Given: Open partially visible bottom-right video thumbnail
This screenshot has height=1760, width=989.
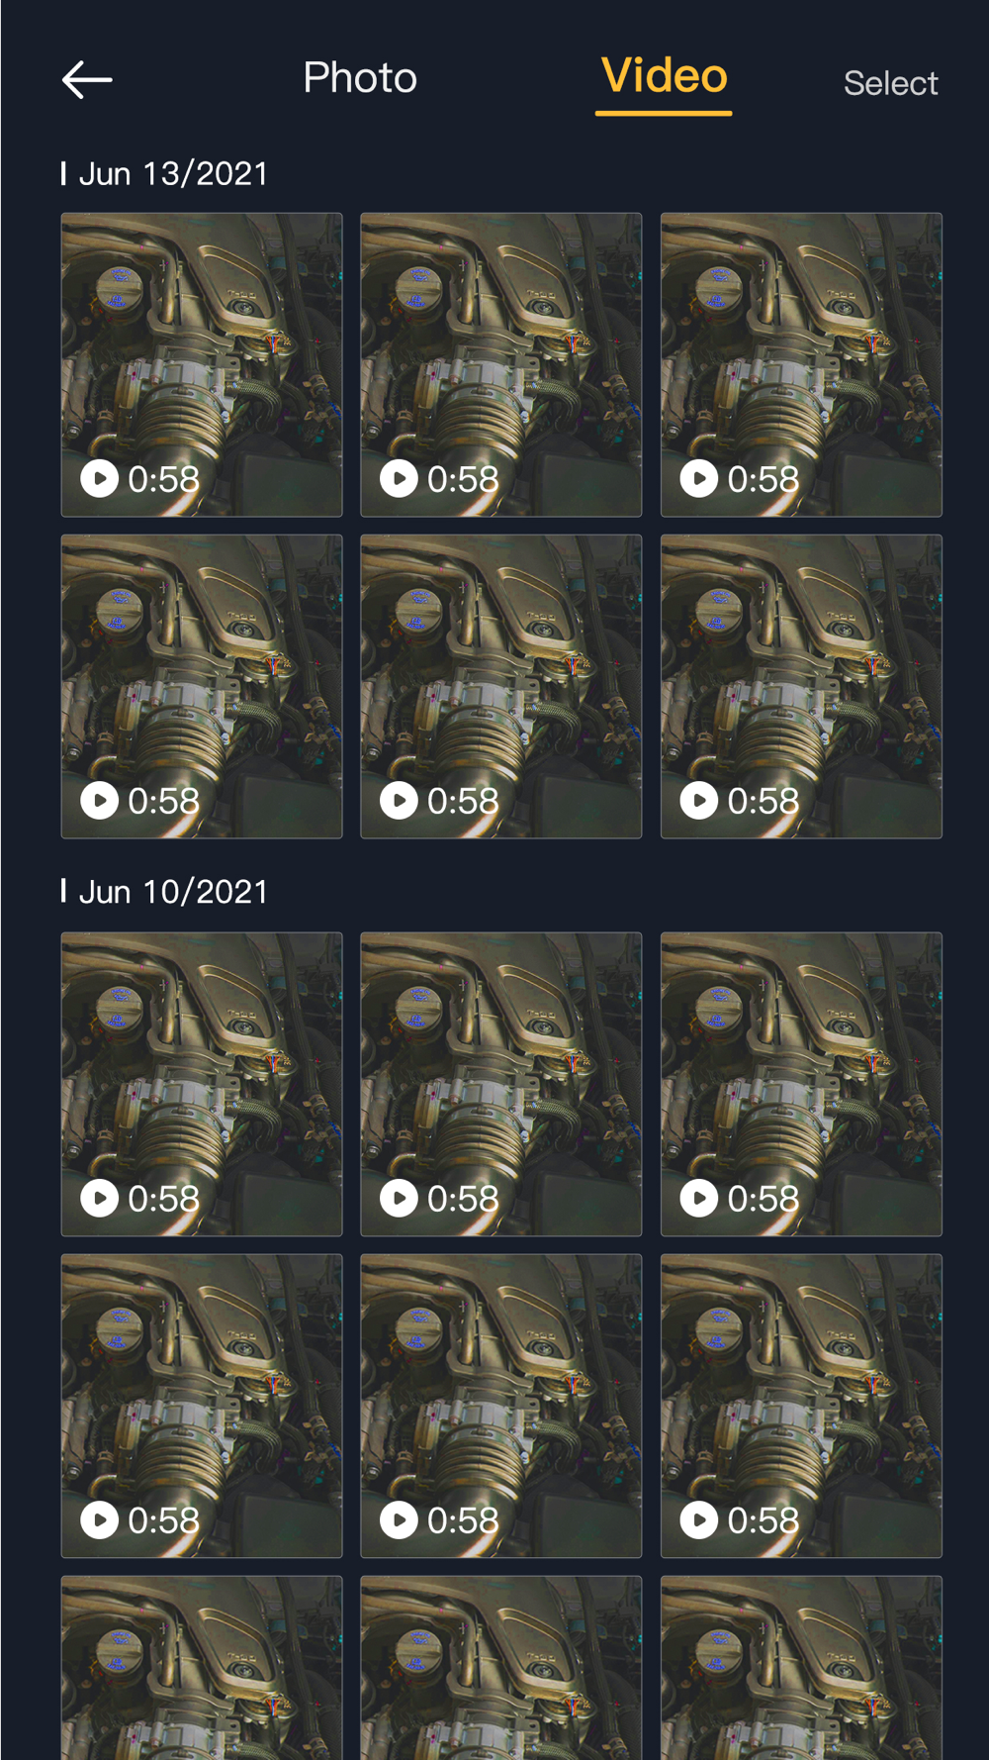Looking at the screenshot, I should 801,1668.
